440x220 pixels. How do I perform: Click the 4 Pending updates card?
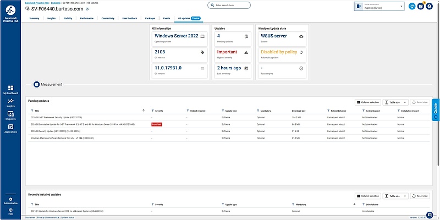coord(233,39)
